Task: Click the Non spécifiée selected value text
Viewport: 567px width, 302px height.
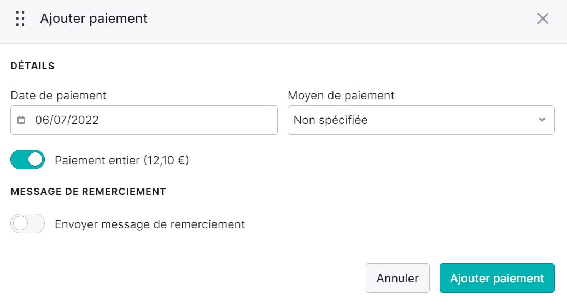Action: pos(330,120)
